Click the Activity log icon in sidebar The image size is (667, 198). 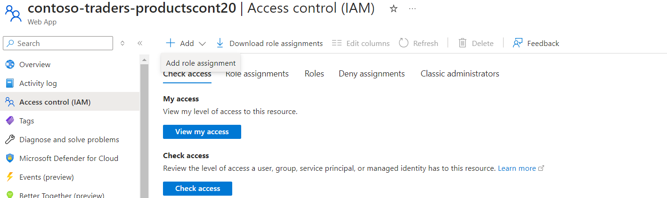pos(10,83)
